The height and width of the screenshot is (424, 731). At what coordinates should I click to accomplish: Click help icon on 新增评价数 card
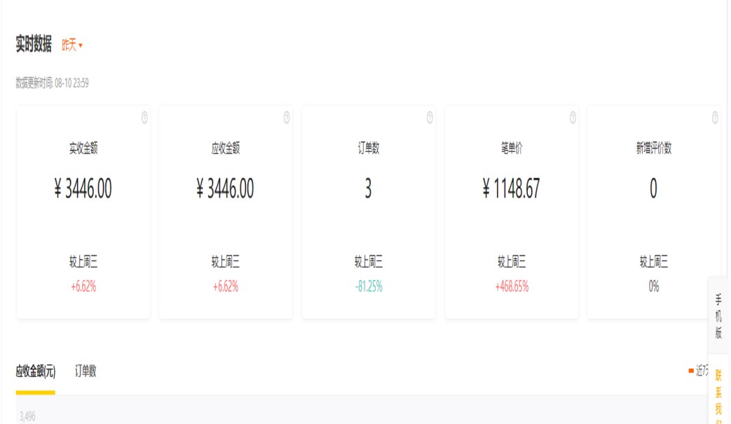click(x=715, y=118)
